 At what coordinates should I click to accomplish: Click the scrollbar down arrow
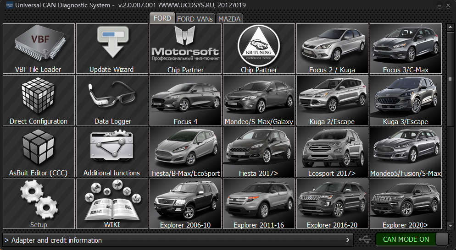[450, 225]
